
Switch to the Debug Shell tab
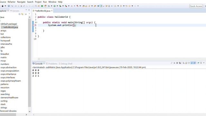[65, 64]
